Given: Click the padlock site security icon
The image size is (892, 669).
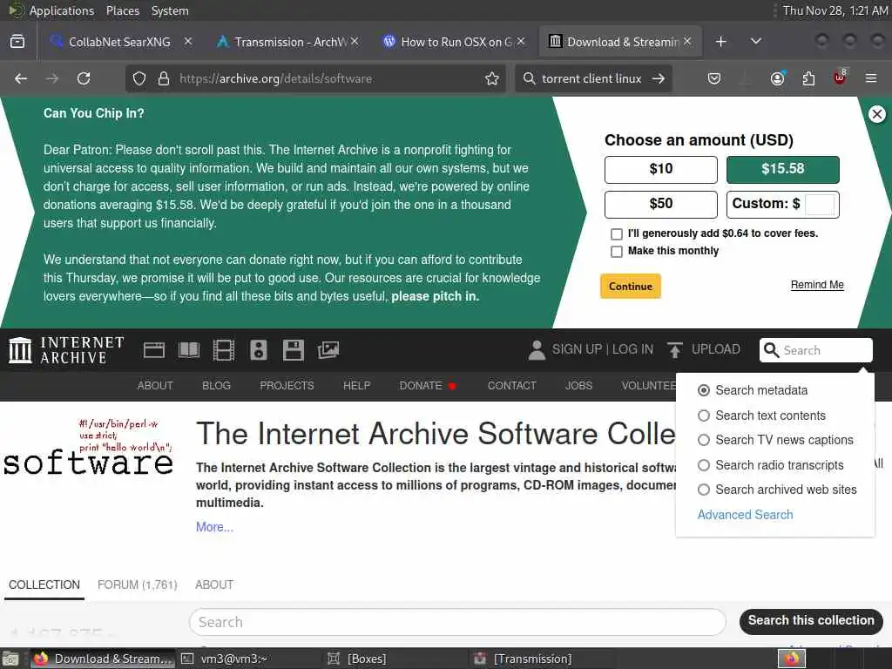Looking at the screenshot, I should (x=164, y=78).
